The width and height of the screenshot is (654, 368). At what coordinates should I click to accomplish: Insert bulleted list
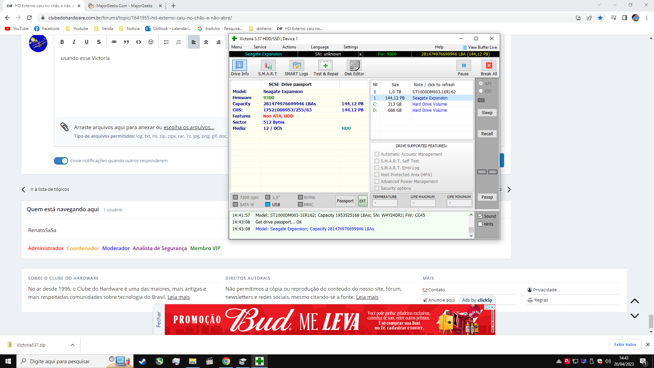point(166,42)
